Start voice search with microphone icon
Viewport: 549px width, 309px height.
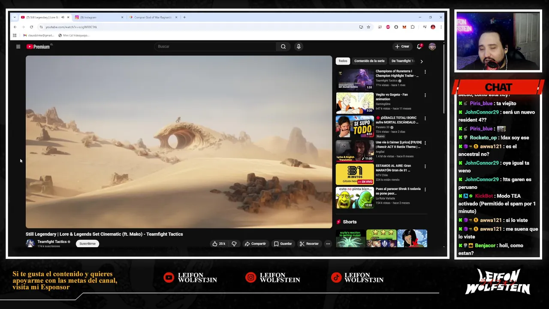click(x=299, y=46)
